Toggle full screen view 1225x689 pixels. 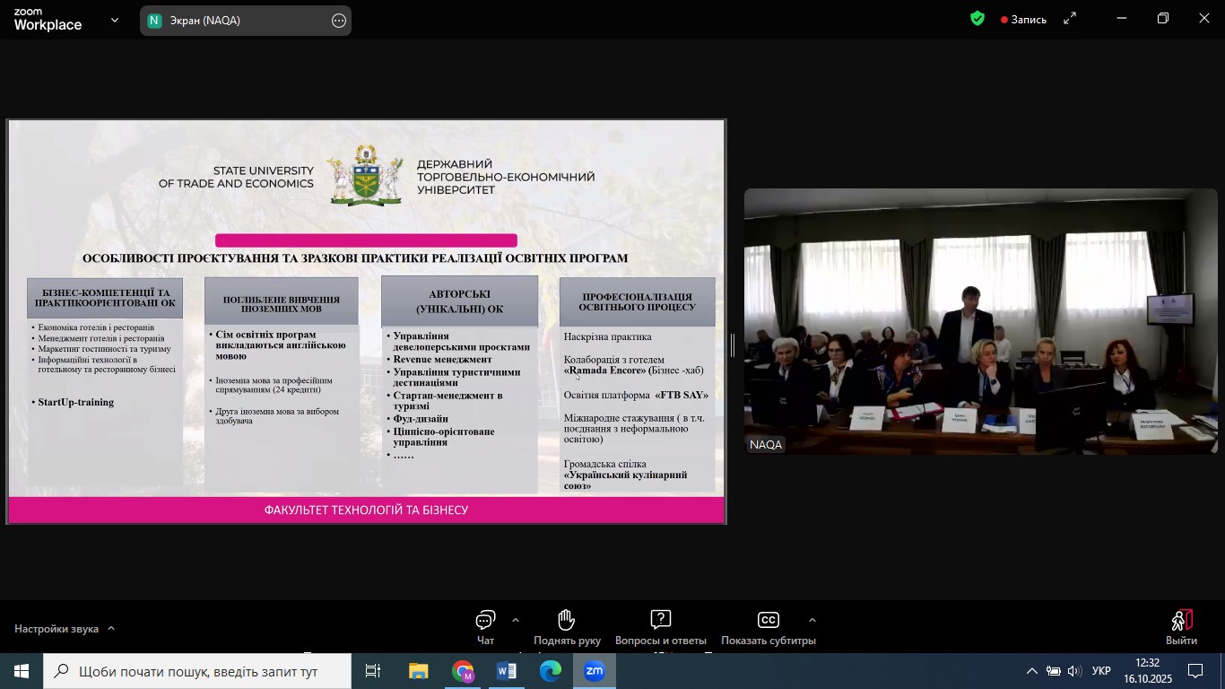[x=1070, y=19]
